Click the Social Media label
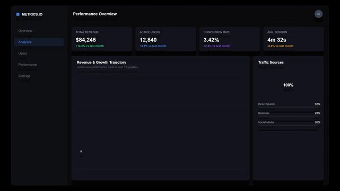Viewport: 340px width, 191px height. tap(266, 122)
